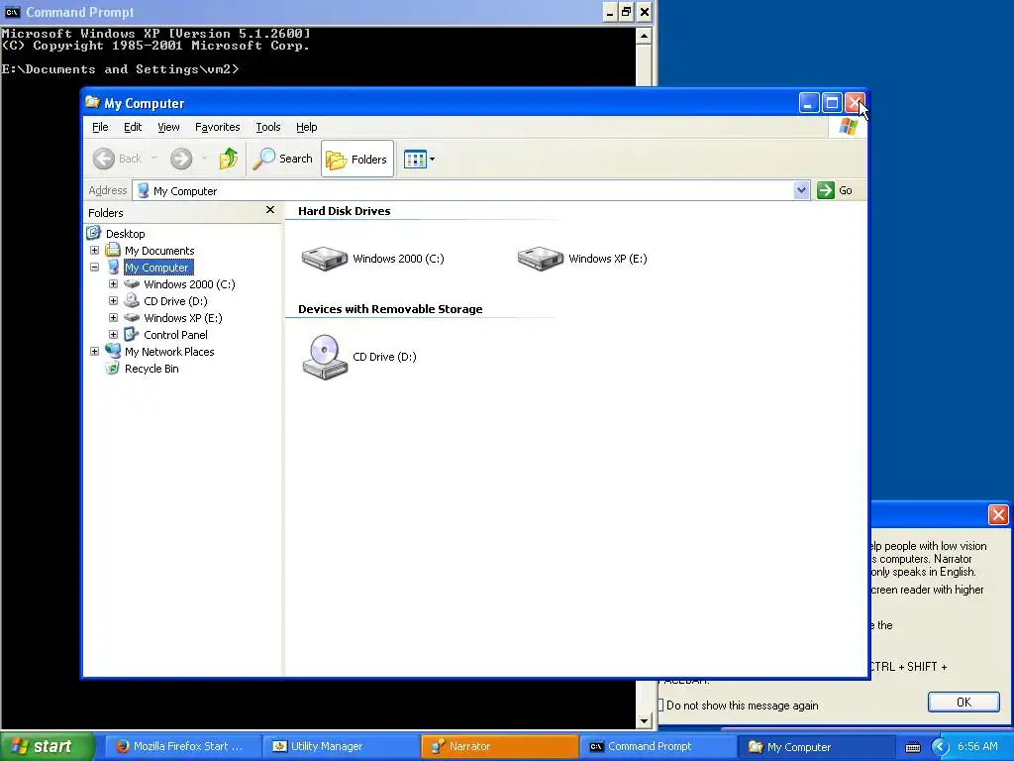Screen dimensions: 1014x761
Task: Click the keyboard tray icon
Action: [x=912, y=747]
